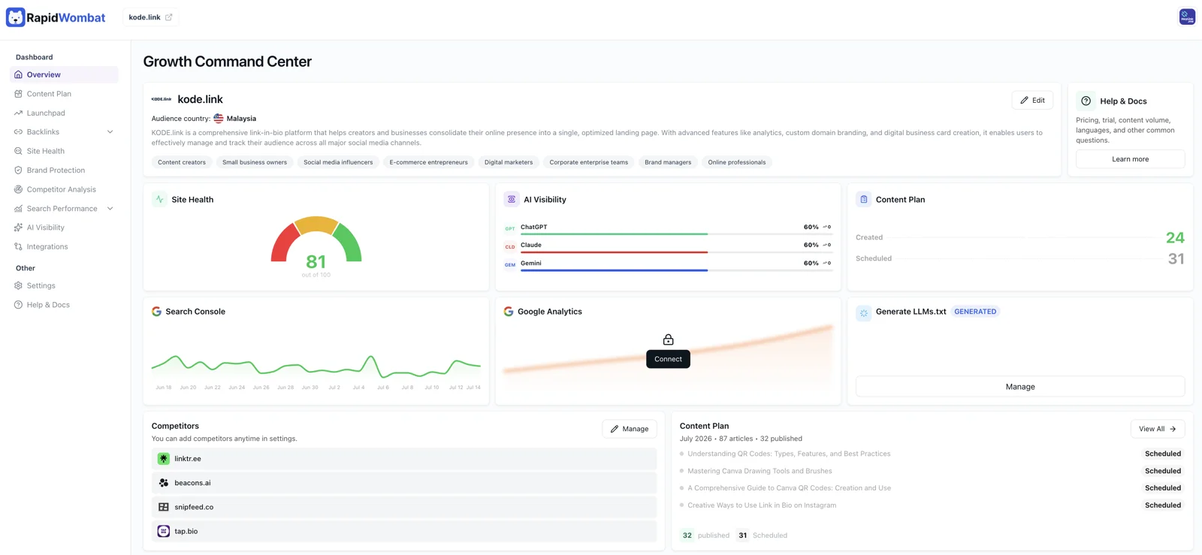Click the RapidWombat logo icon
This screenshot has width=1202, height=555.
tap(16, 17)
